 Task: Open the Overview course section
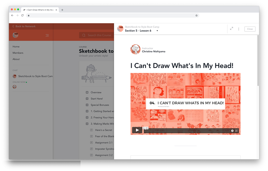click(96, 92)
